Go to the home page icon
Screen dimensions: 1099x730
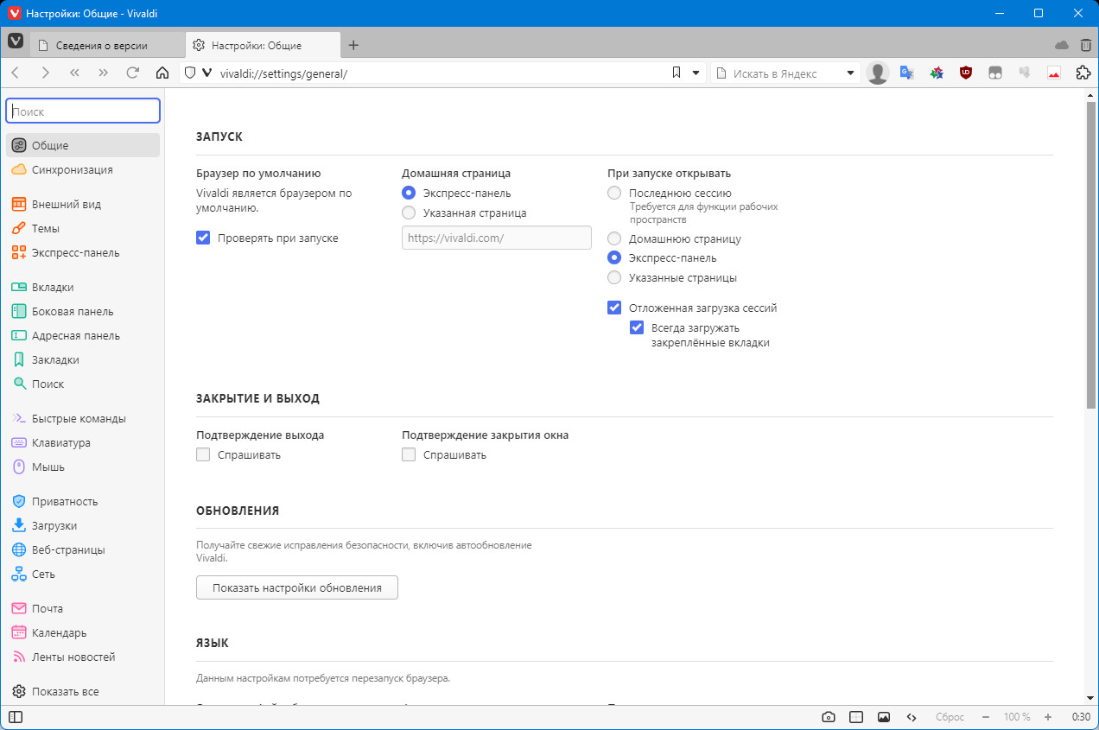pos(162,73)
